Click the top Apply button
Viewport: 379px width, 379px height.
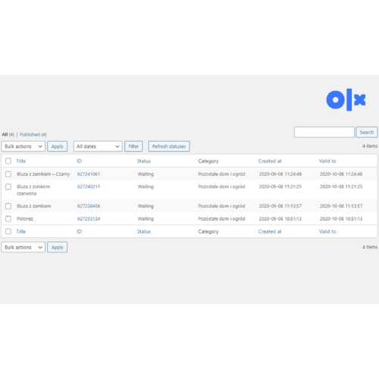click(58, 146)
